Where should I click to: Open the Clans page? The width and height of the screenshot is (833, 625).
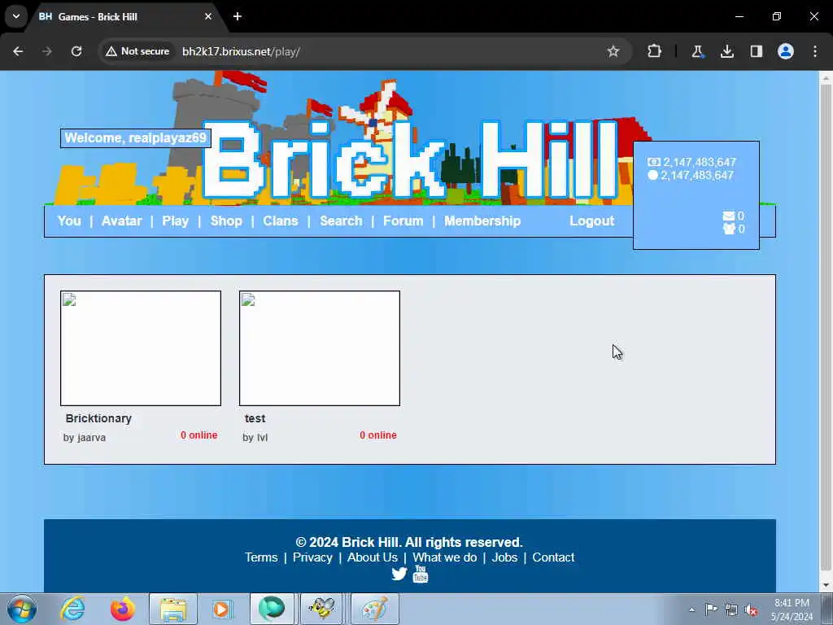tap(281, 221)
